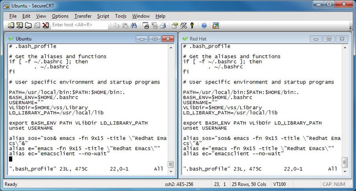Open the Window menu
The height and width of the screenshot is (191, 356).
click(x=141, y=16)
